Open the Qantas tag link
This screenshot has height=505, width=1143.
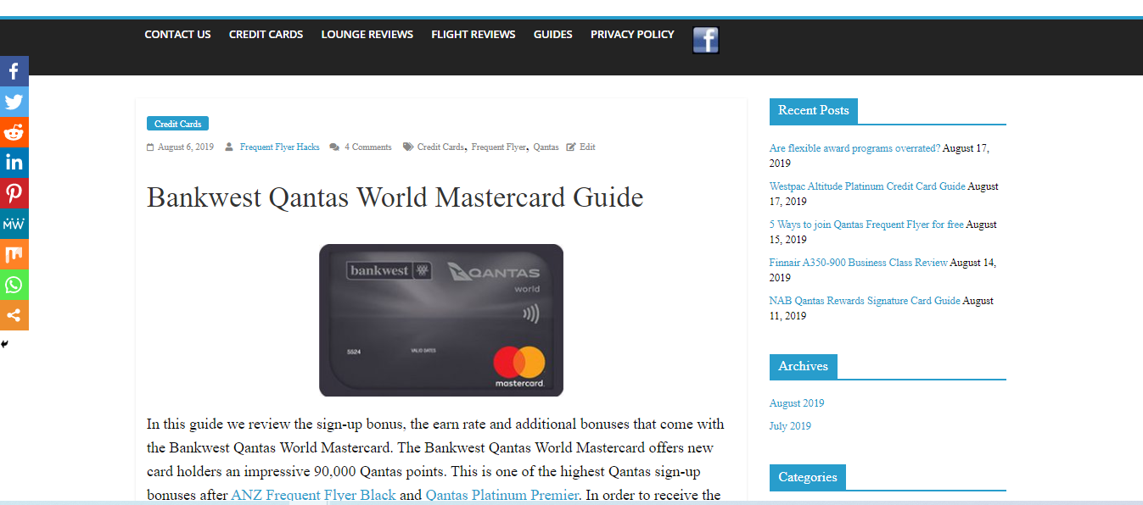pyautogui.click(x=546, y=147)
